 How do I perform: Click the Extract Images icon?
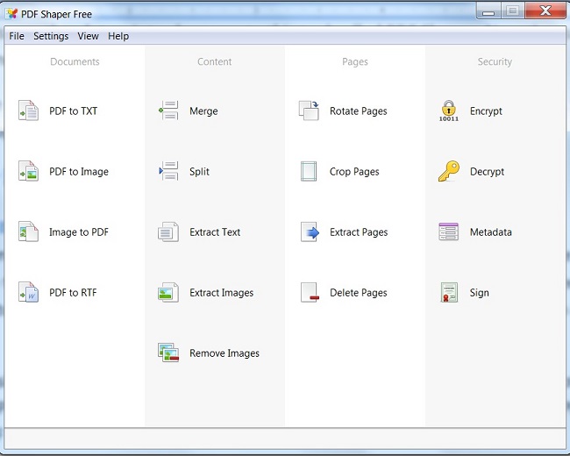coord(168,292)
